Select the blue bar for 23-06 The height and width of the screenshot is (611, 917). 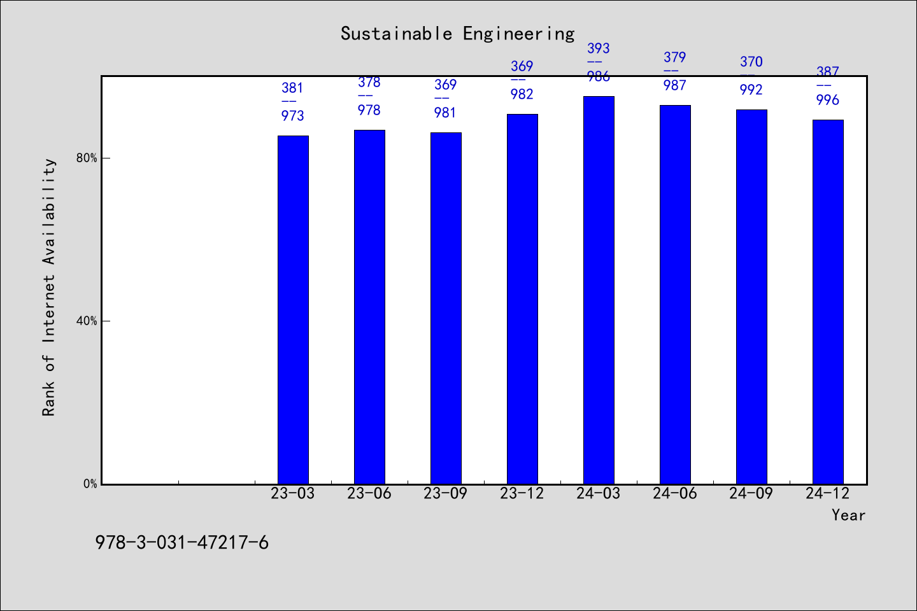click(369, 307)
